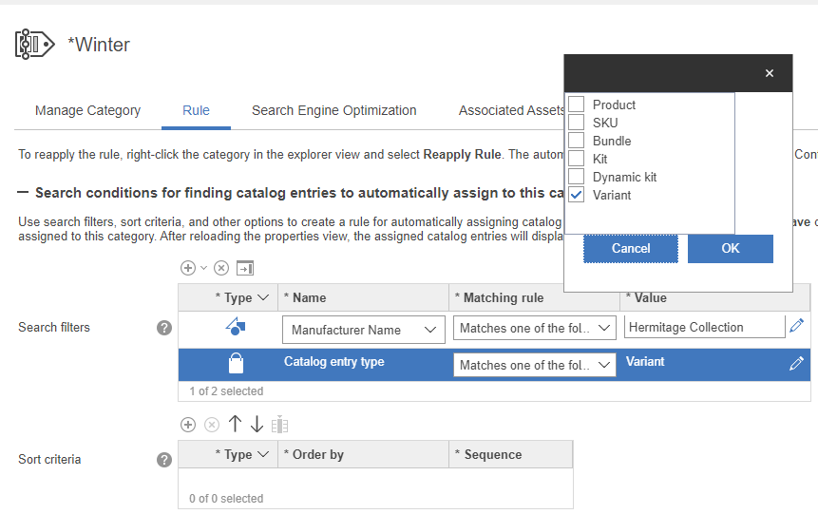This screenshot has width=818, height=514.
Task: Enable the Product checkbox
Action: [577, 105]
